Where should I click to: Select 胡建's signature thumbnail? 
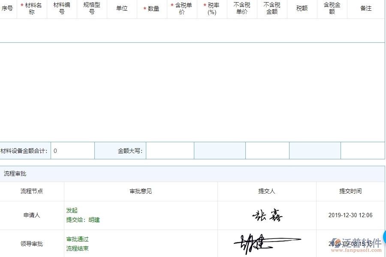coord(257,243)
